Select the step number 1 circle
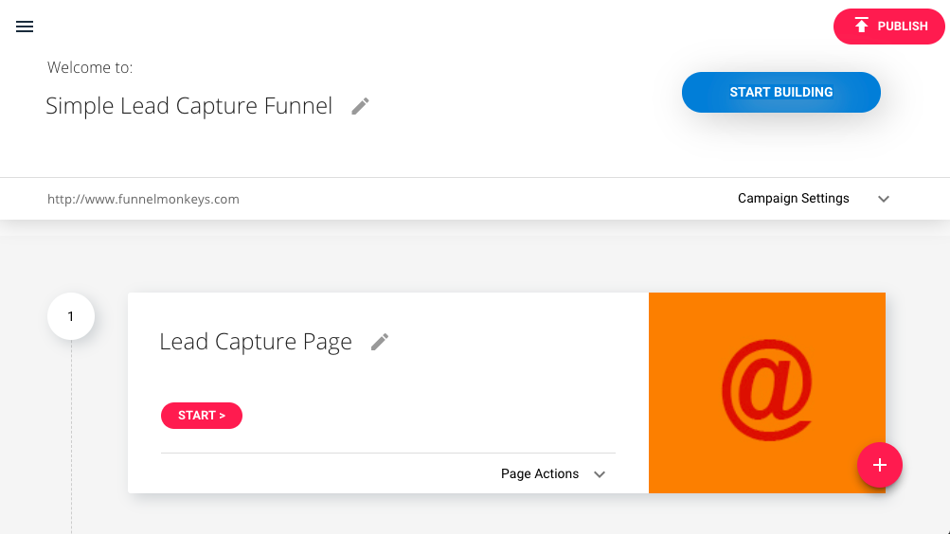This screenshot has height=534, width=950. [x=71, y=316]
